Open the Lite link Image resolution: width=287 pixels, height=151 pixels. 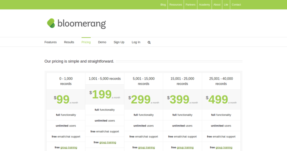coord(226,5)
